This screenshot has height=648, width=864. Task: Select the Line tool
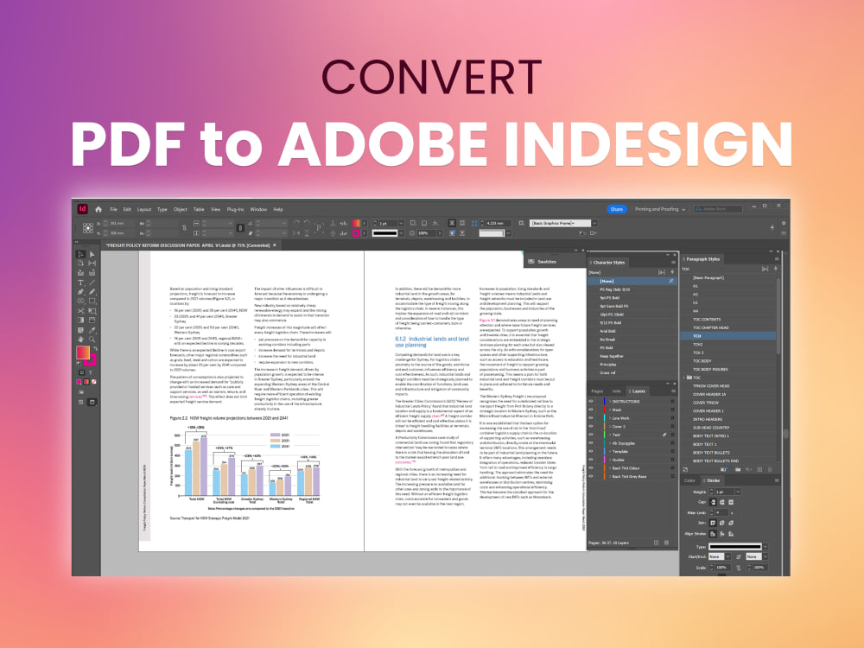click(x=92, y=283)
